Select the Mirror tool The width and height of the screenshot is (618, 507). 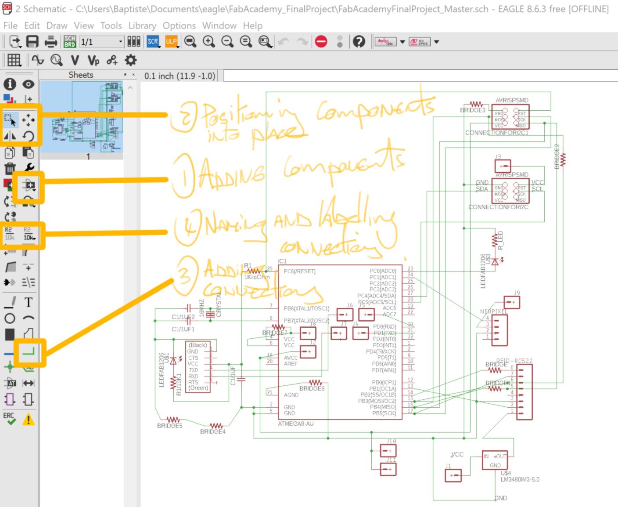click(10, 136)
